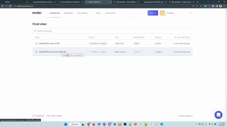Click the AppSeed account avatar
The height and width of the screenshot is (127, 227).
(162, 13)
